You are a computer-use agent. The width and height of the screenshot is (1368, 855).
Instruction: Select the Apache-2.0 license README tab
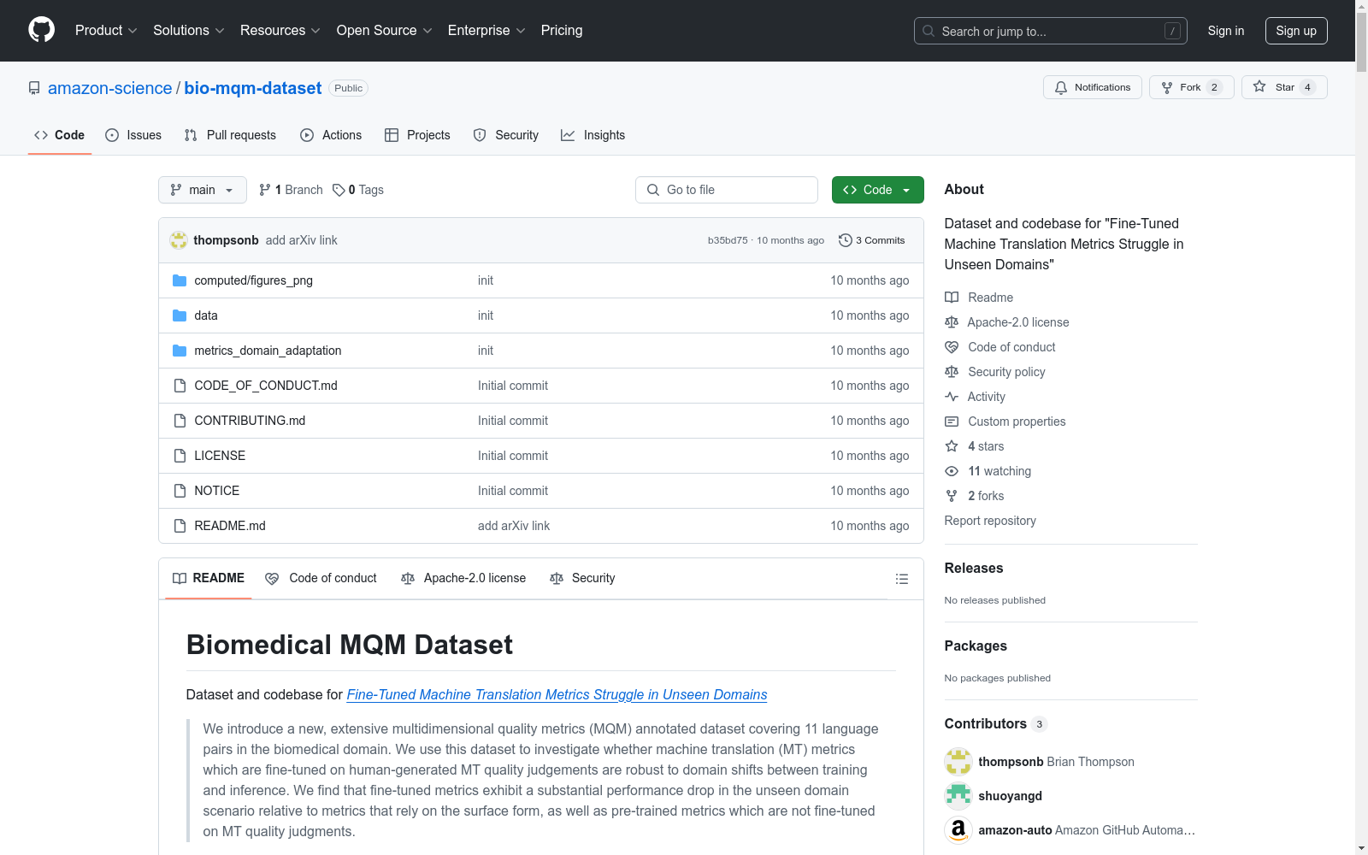tap(463, 578)
